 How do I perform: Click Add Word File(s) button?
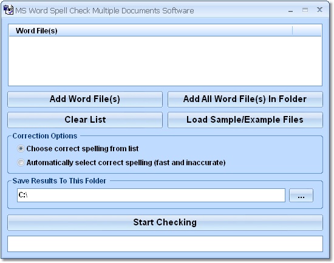85,99
